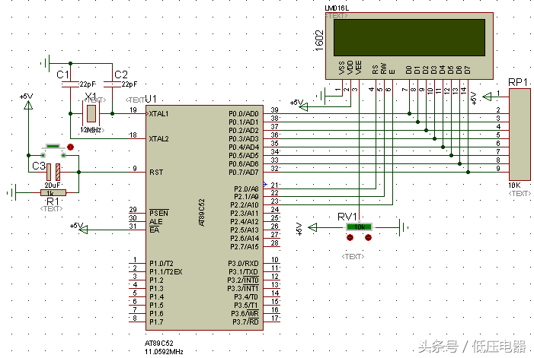The height and width of the screenshot is (358, 534).
Task: Select capacitor C2 22pF symbol
Action: point(113,84)
